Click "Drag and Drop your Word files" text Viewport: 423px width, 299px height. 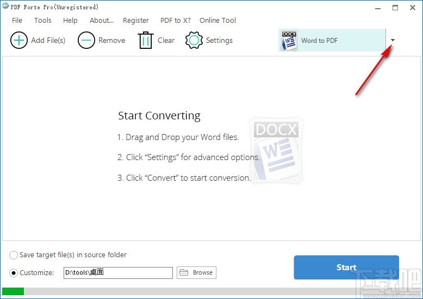pos(178,137)
